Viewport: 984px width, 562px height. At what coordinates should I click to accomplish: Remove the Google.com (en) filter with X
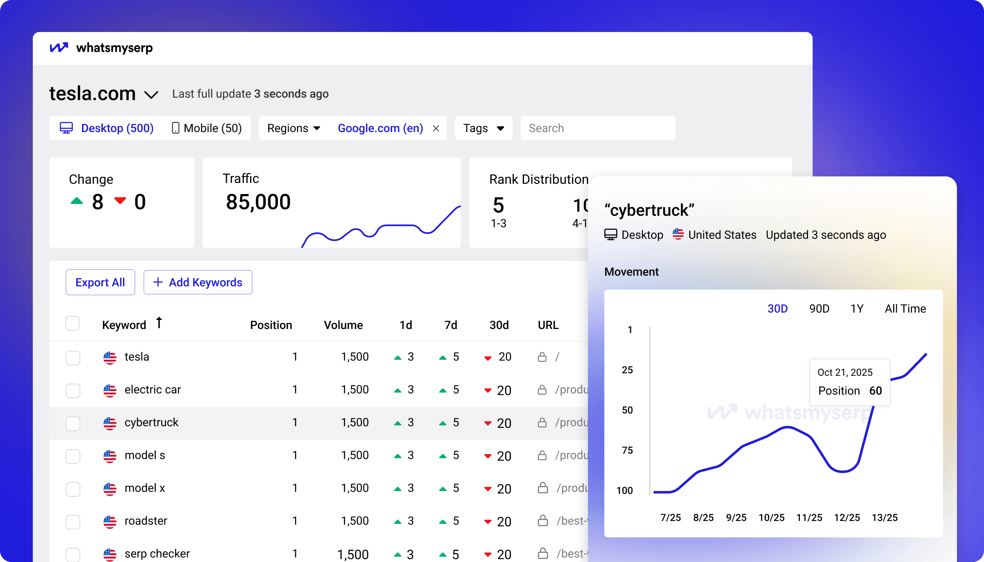436,128
